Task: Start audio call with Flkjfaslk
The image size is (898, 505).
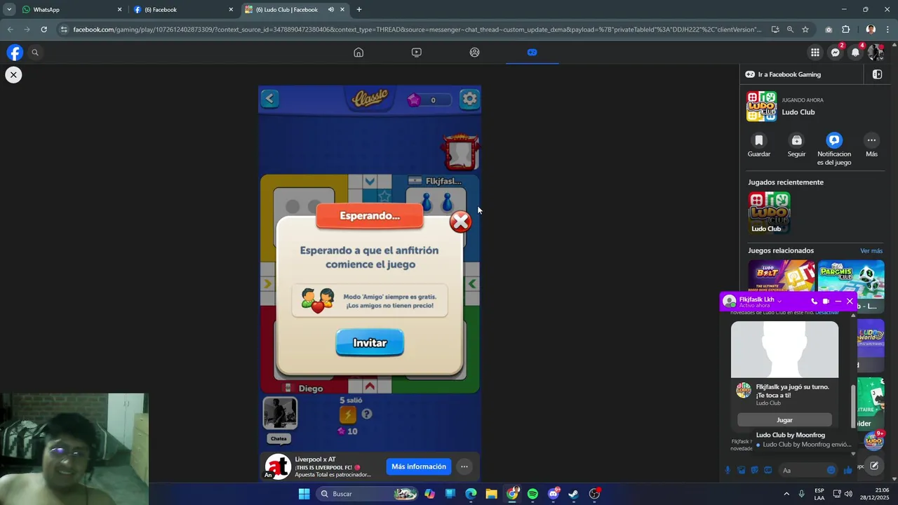Action: [814, 301]
